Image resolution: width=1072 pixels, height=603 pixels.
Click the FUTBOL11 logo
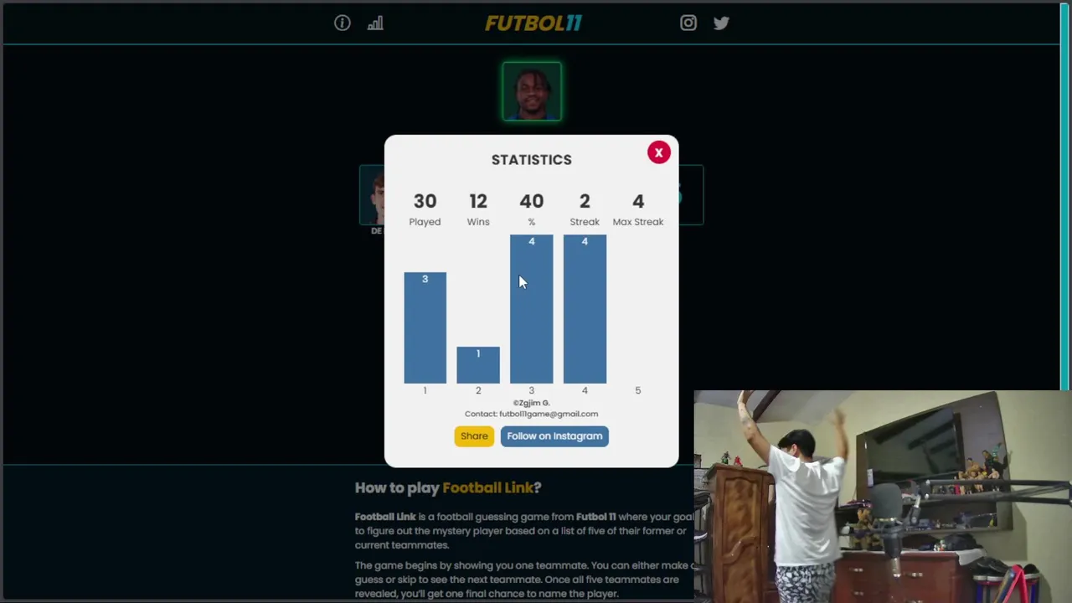(x=533, y=23)
